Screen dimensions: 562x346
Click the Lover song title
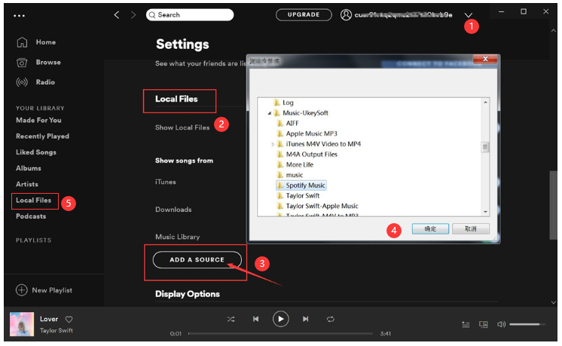[49, 319]
